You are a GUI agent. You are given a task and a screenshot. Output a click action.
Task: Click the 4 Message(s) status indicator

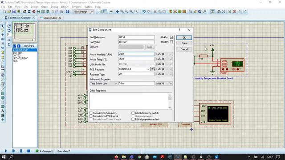tap(45, 151)
